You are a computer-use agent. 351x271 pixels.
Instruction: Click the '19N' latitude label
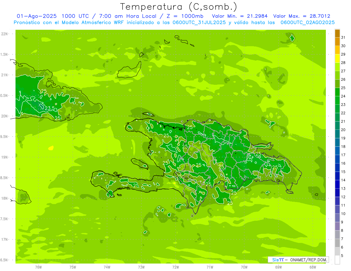click(4, 157)
